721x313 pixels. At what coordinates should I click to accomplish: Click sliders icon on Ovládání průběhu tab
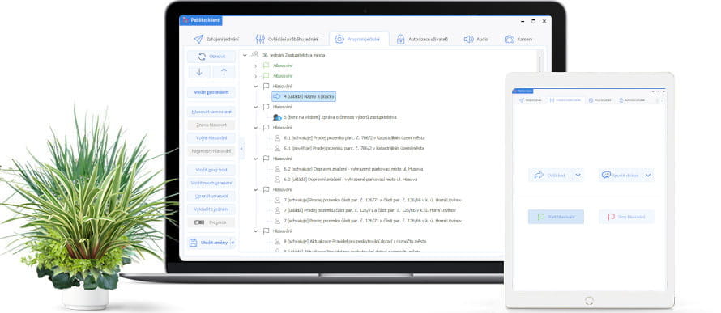(260, 40)
